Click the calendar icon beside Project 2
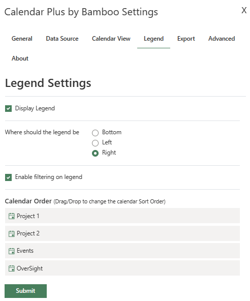Image resolution: width=250 pixels, height=301 pixels. pos(12,233)
